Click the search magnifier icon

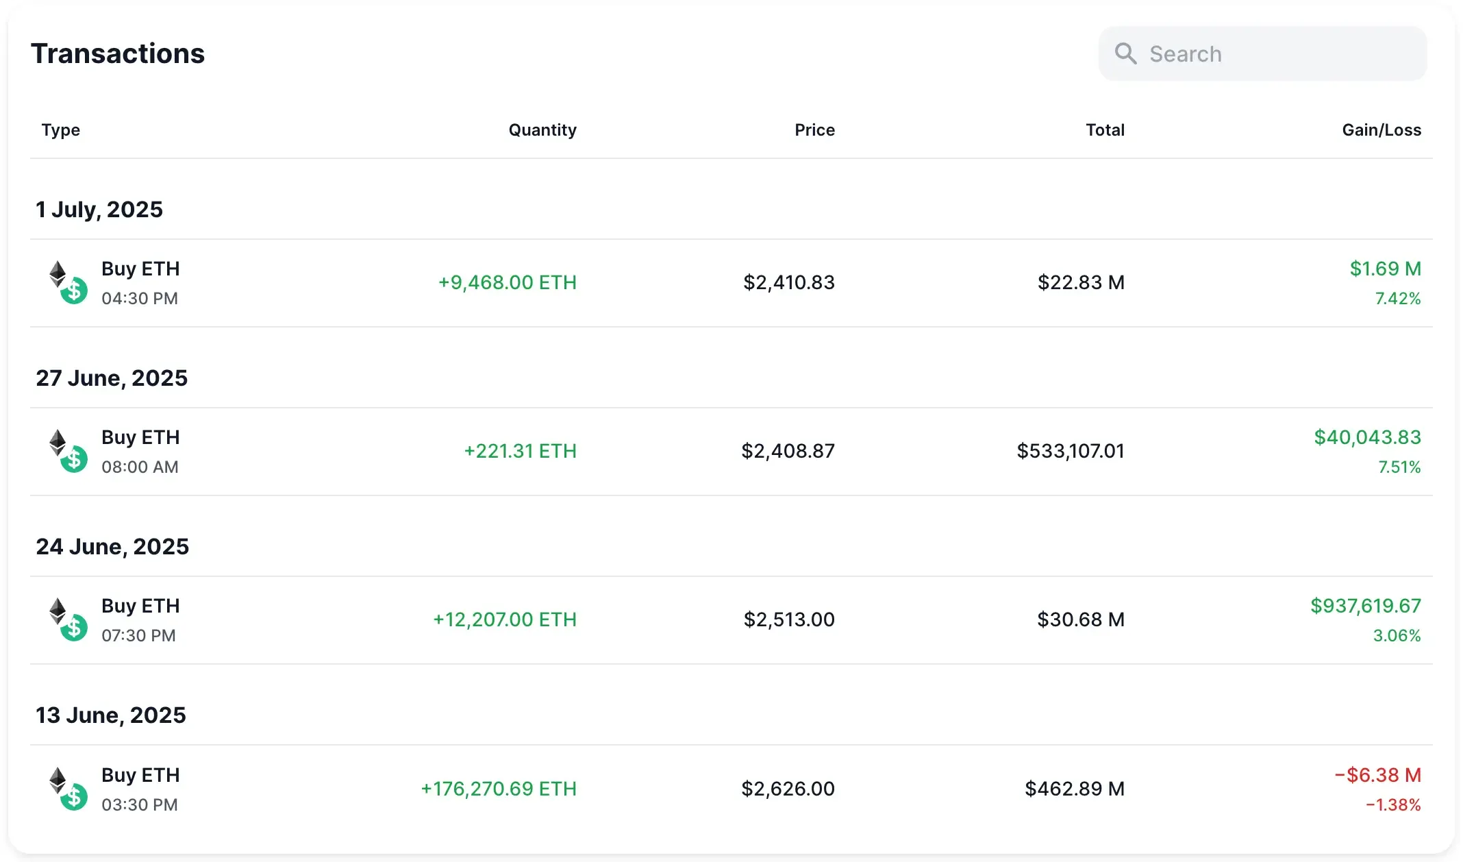click(1127, 53)
